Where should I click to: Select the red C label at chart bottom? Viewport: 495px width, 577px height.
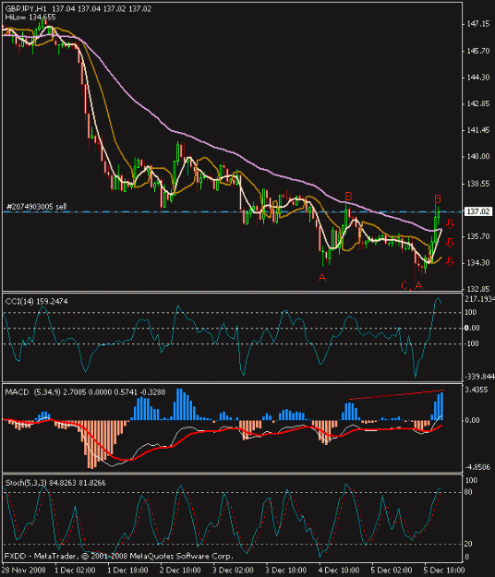[x=404, y=285]
